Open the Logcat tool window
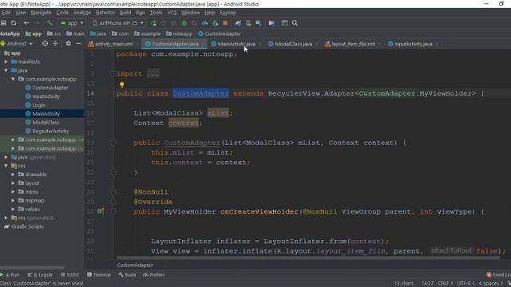This screenshot has height=287, width=511. 40,275
